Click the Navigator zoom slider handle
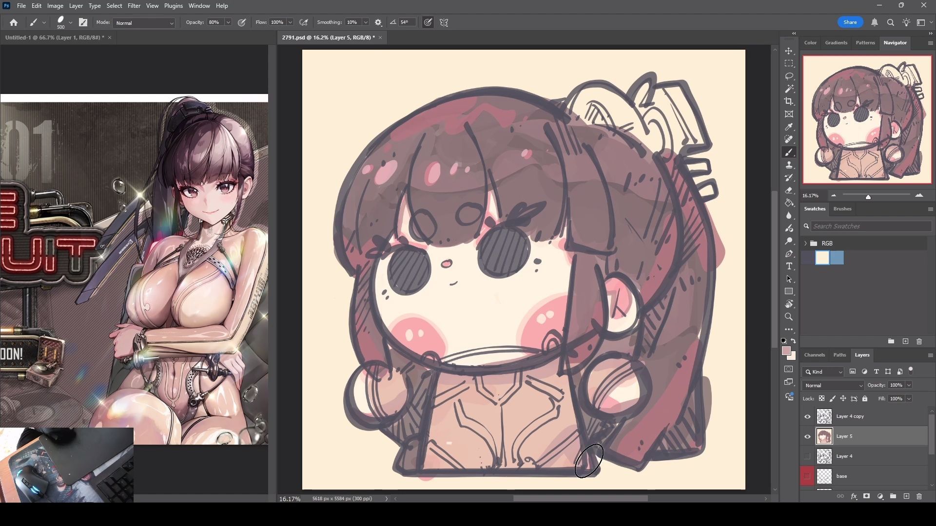936x526 pixels. 868,197
